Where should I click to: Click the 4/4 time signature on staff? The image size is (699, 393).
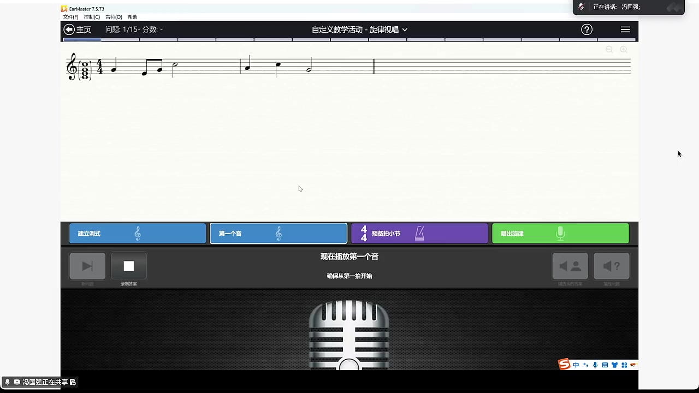click(99, 67)
